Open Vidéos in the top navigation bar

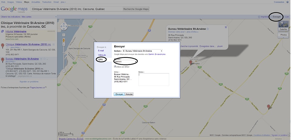pyautogui.click(x=19, y=2)
